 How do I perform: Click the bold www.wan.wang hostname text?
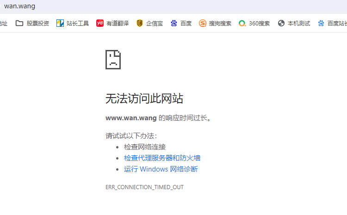click(131, 118)
